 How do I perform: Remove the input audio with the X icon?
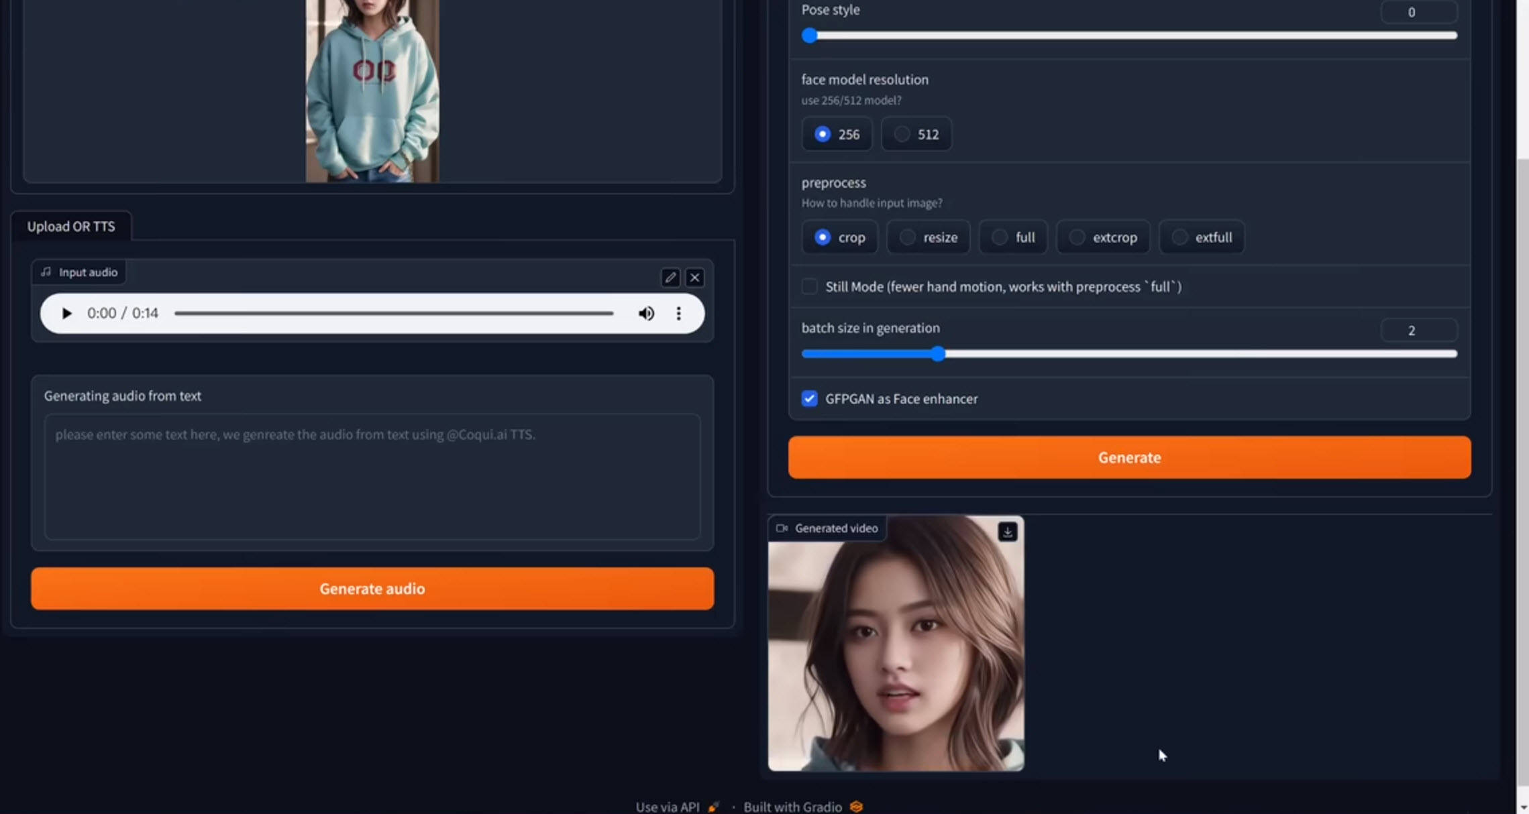(x=694, y=278)
